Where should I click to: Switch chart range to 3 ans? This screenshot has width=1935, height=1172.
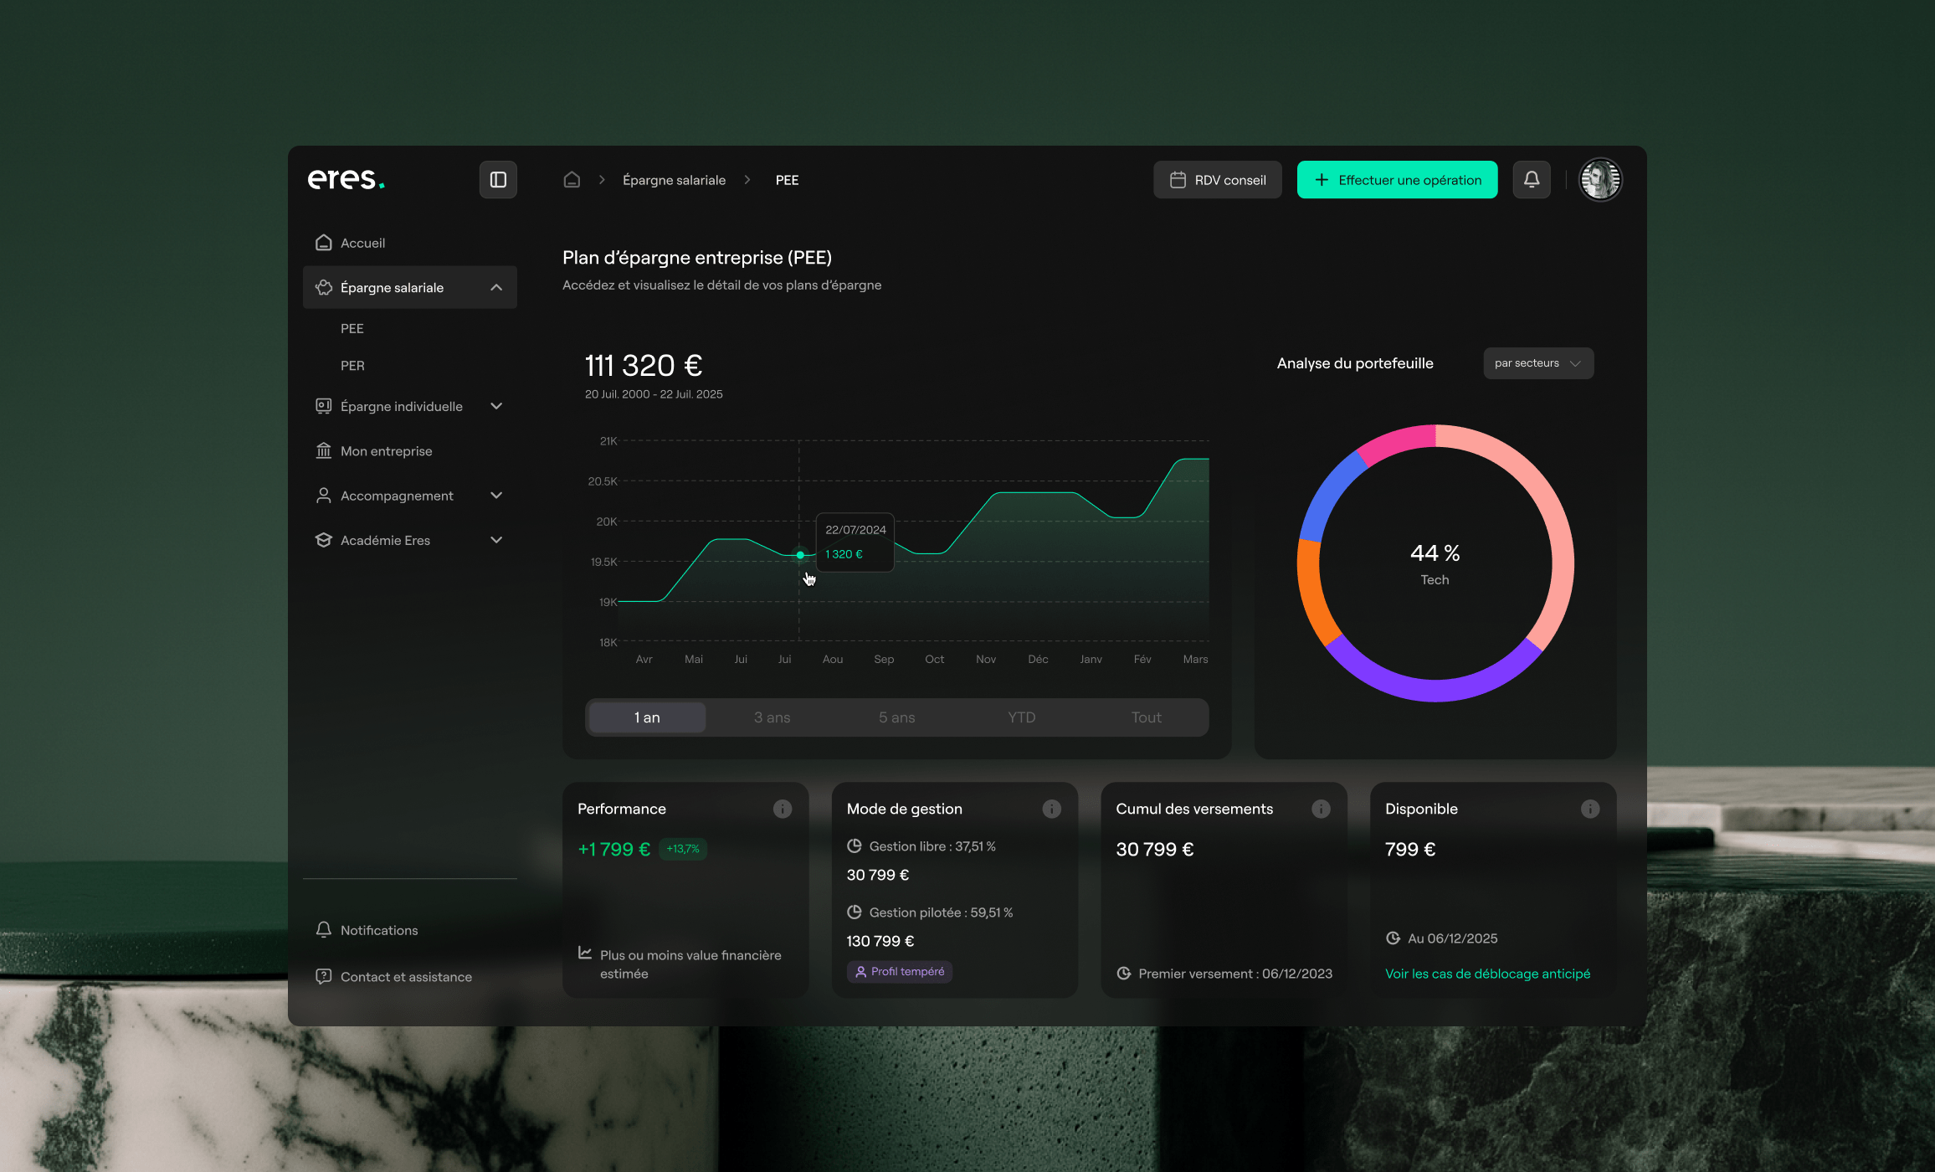point(772,717)
